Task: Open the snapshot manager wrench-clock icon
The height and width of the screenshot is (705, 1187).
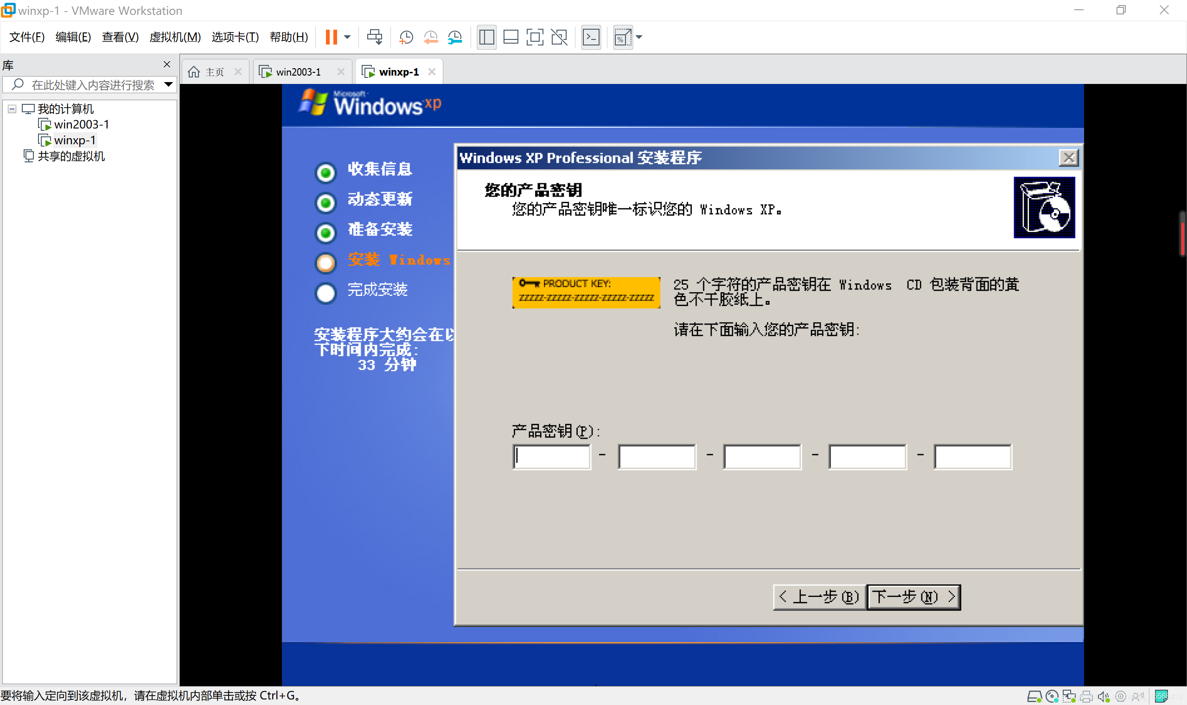Action: [x=454, y=37]
